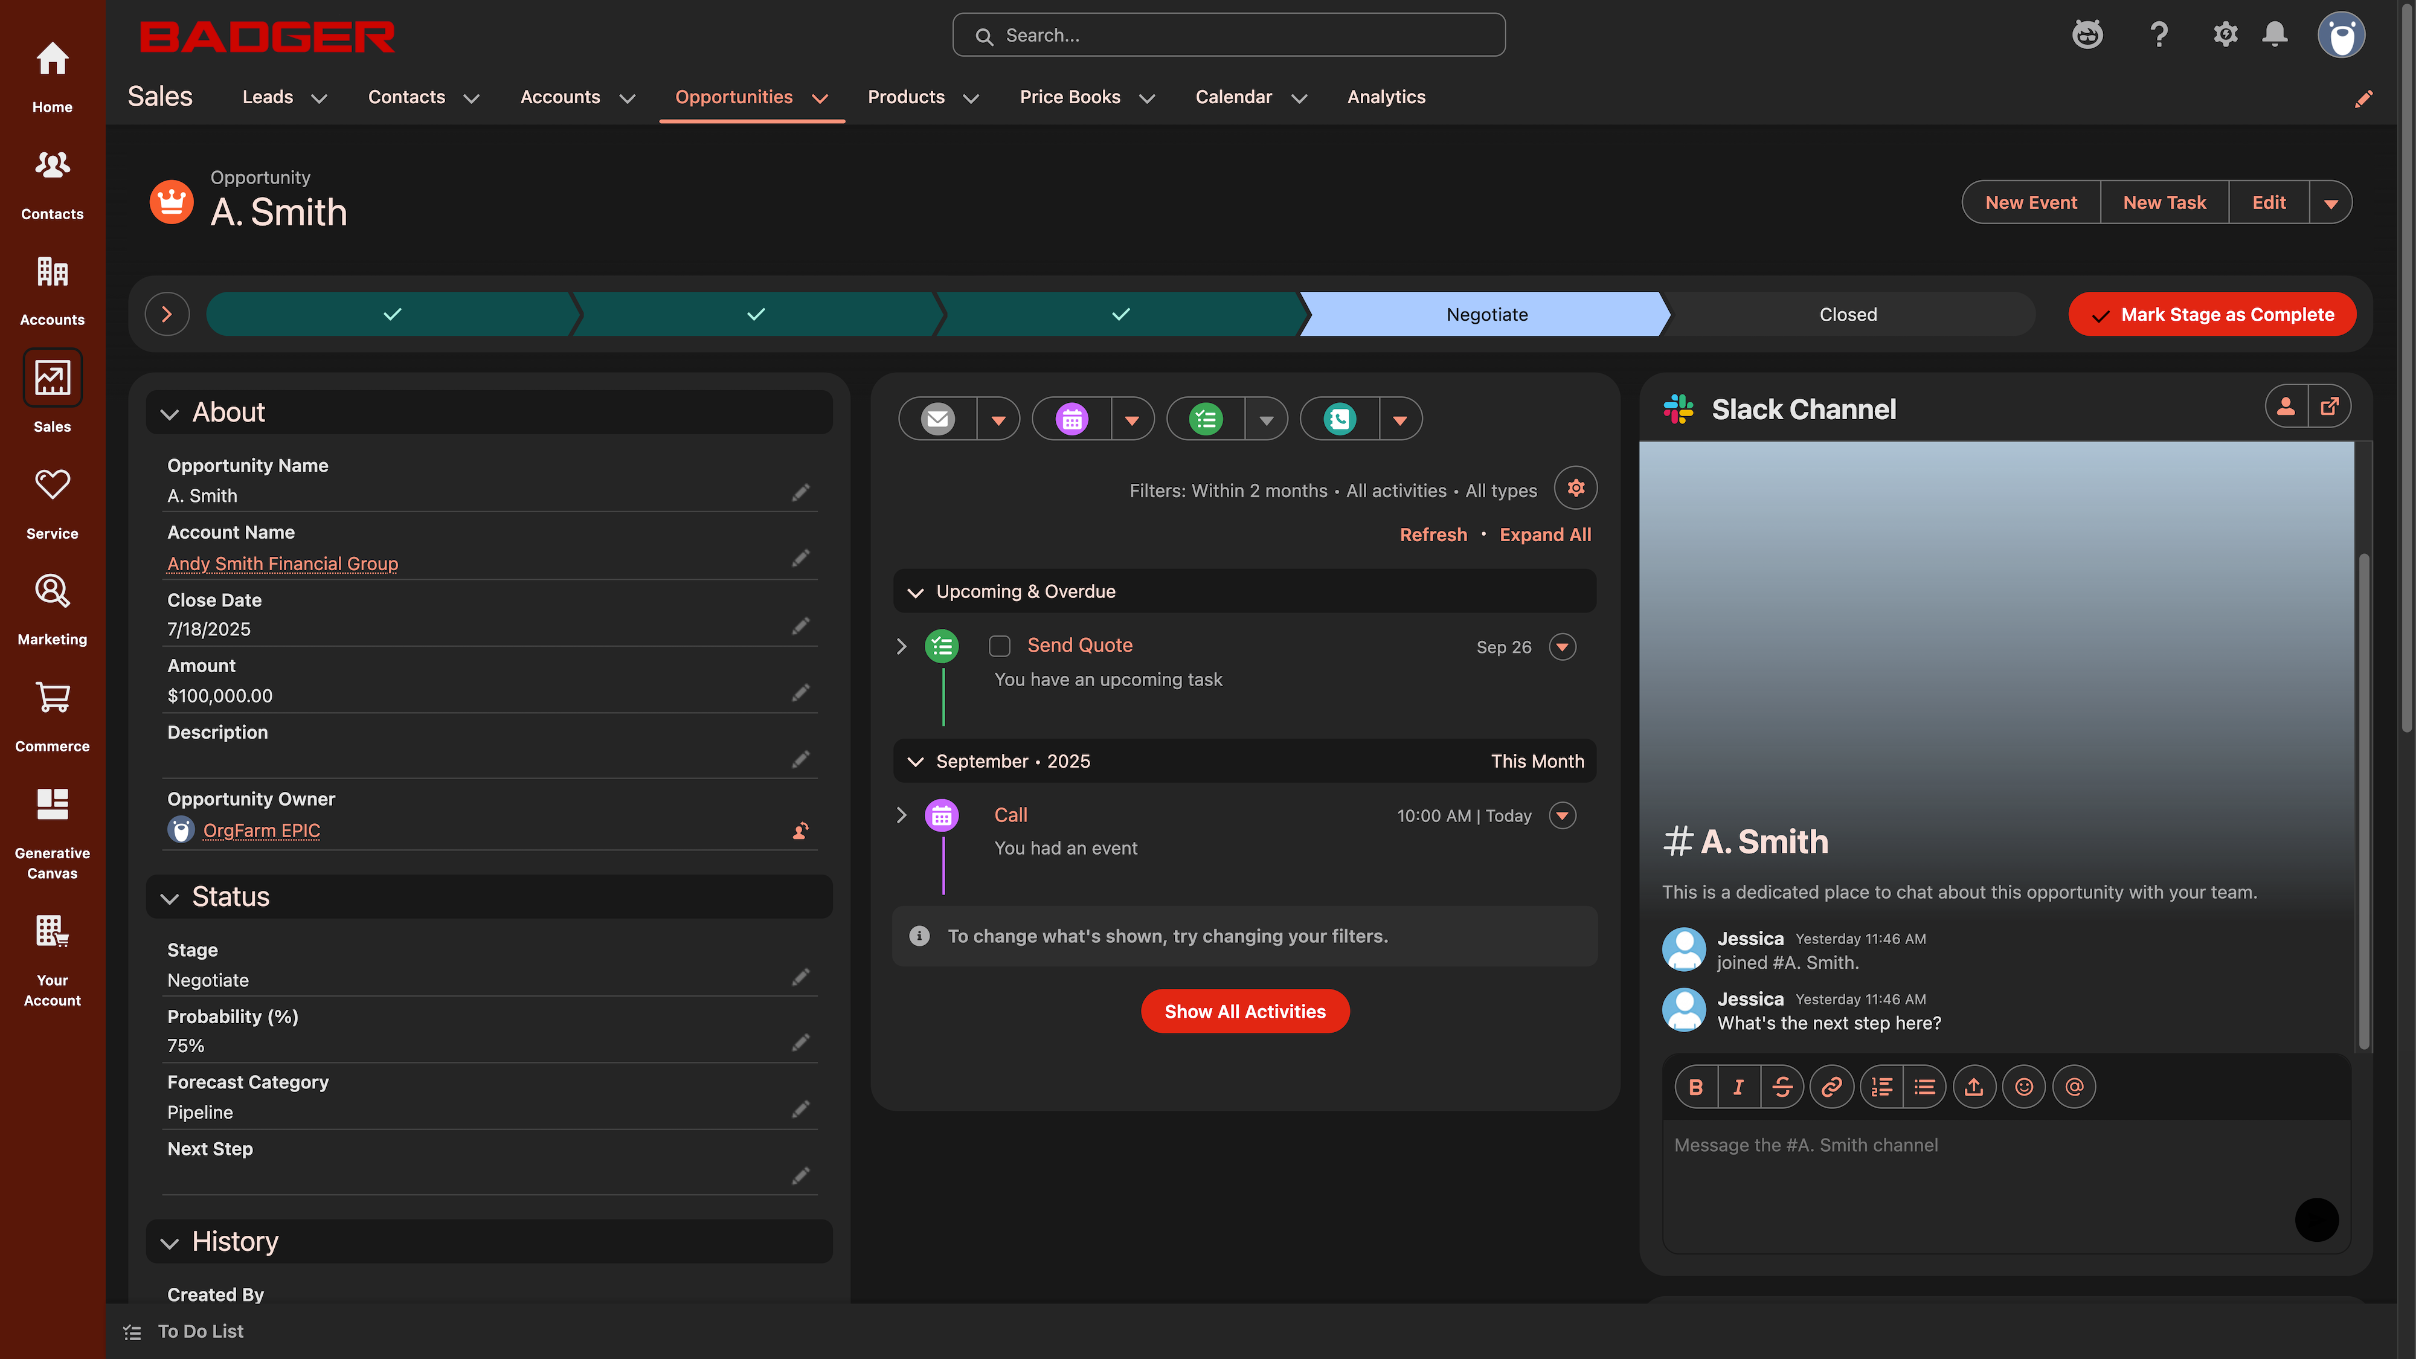This screenshot has height=1359, width=2416.
Task: Click the Bold formatting icon in Slack composer
Action: pos(1695,1087)
